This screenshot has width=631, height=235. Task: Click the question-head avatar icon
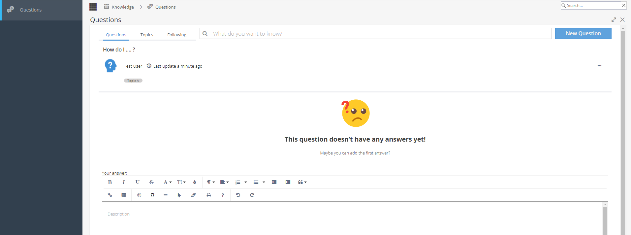tap(110, 66)
